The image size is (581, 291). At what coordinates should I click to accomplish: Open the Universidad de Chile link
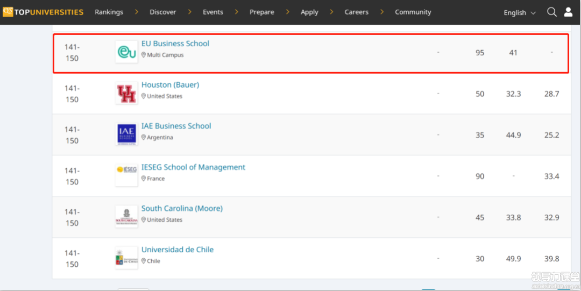coord(178,250)
